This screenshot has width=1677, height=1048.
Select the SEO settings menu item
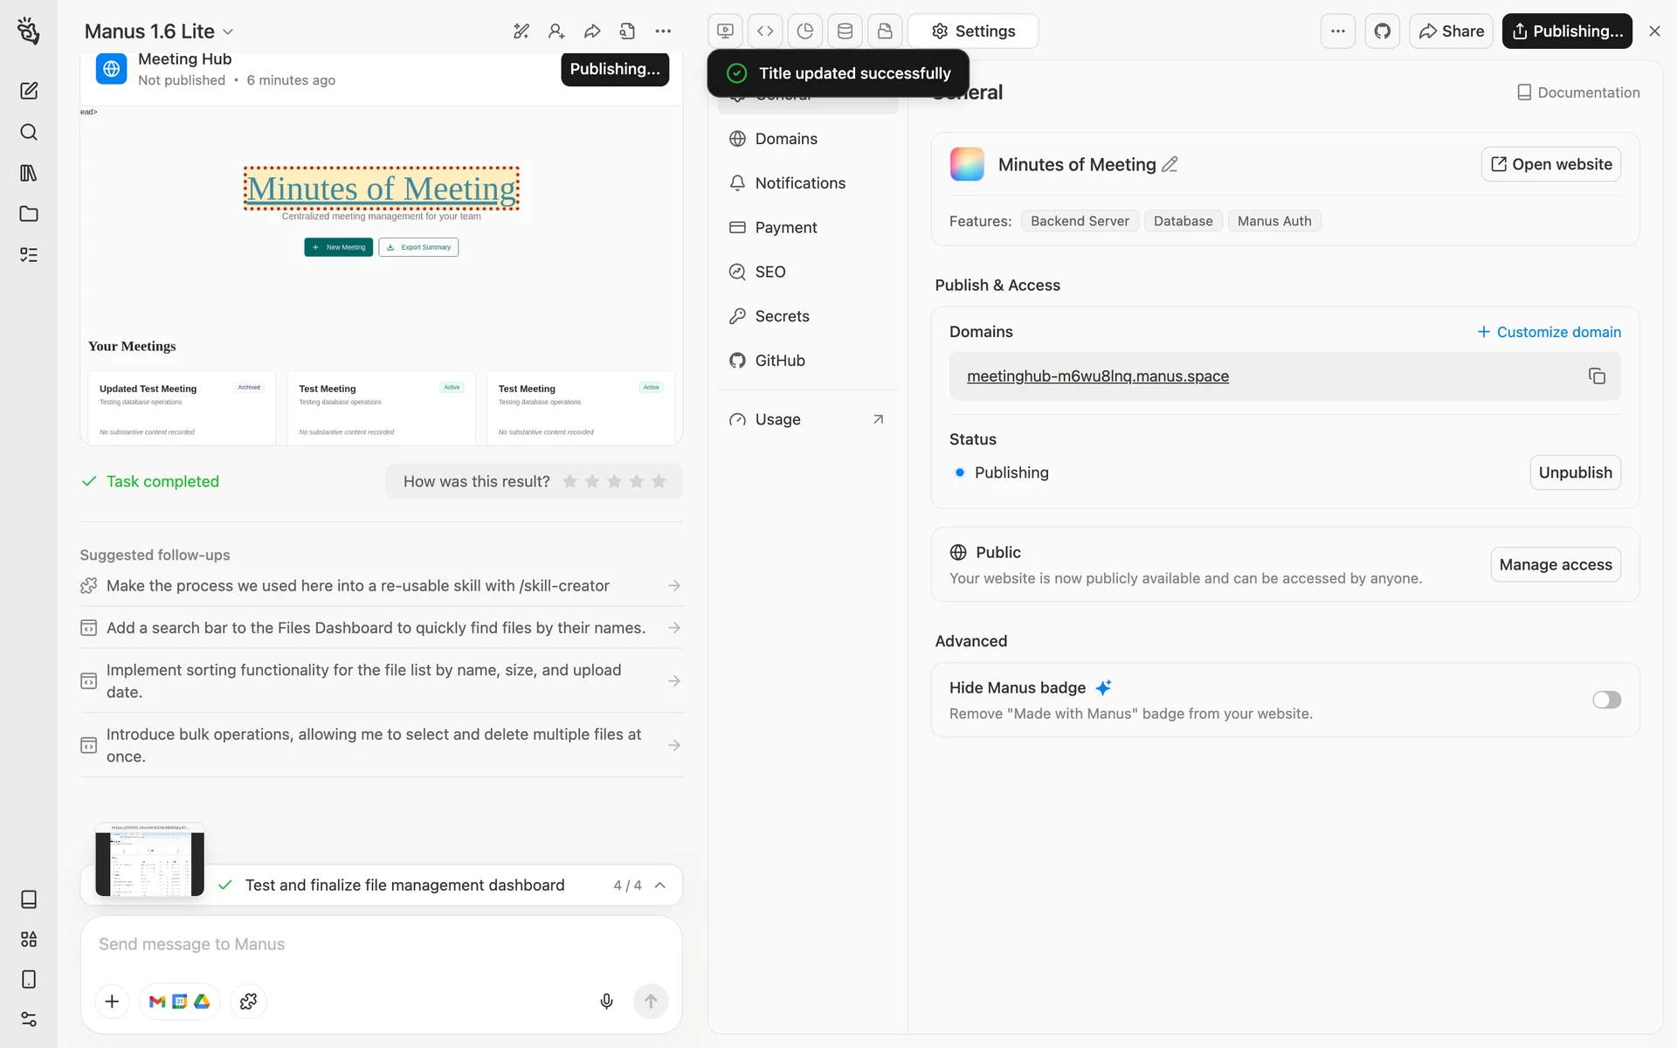pos(769,272)
